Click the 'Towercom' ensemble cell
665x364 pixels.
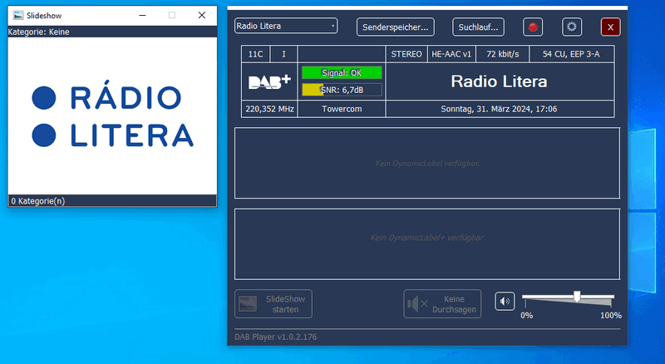342,109
